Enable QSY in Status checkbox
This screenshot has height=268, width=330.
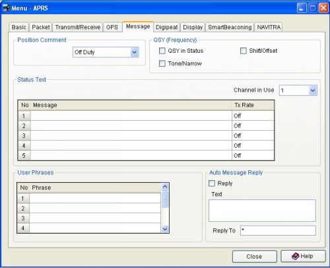click(162, 51)
